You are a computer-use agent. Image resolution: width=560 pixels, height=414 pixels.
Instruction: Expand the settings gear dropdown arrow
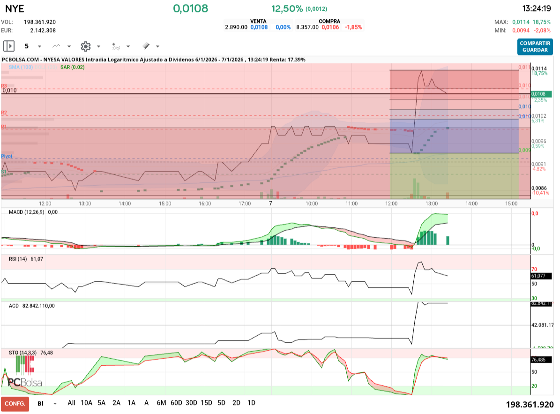(x=98, y=46)
